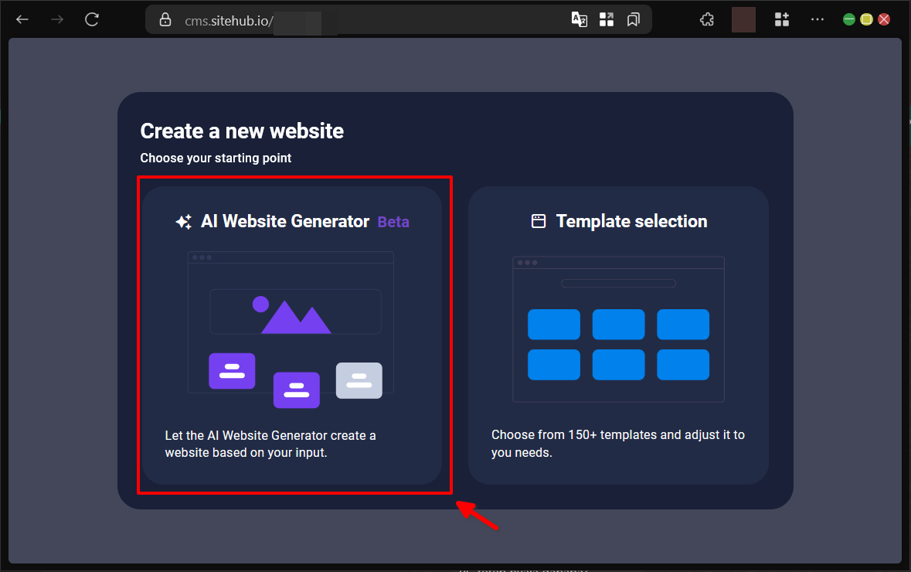Screen dimensions: 911x572
Task: Click the QR code apps icon in address bar
Action: point(607,19)
